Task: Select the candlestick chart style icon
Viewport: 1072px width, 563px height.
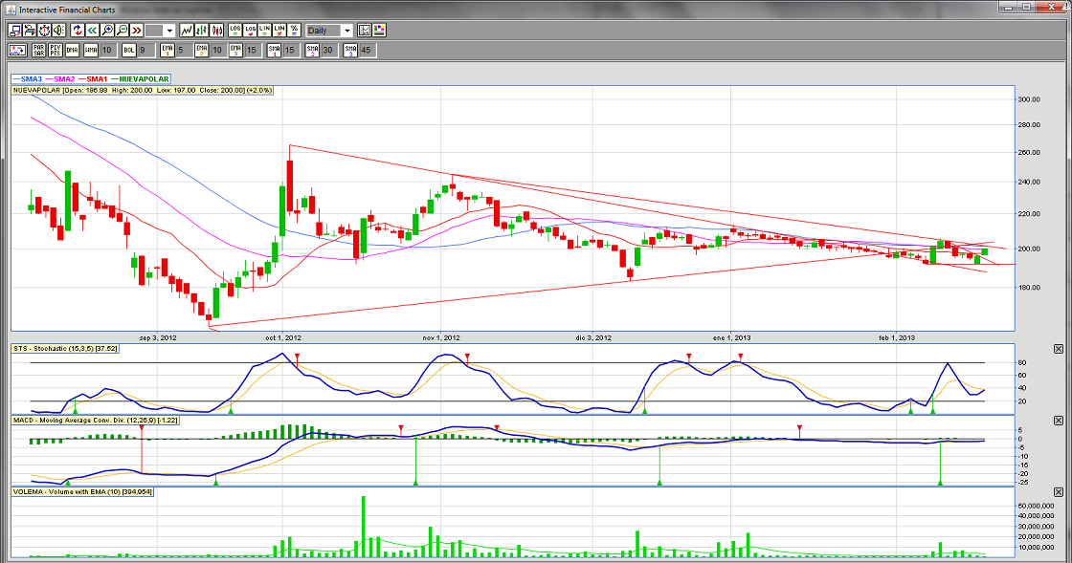Action: [x=216, y=31]
